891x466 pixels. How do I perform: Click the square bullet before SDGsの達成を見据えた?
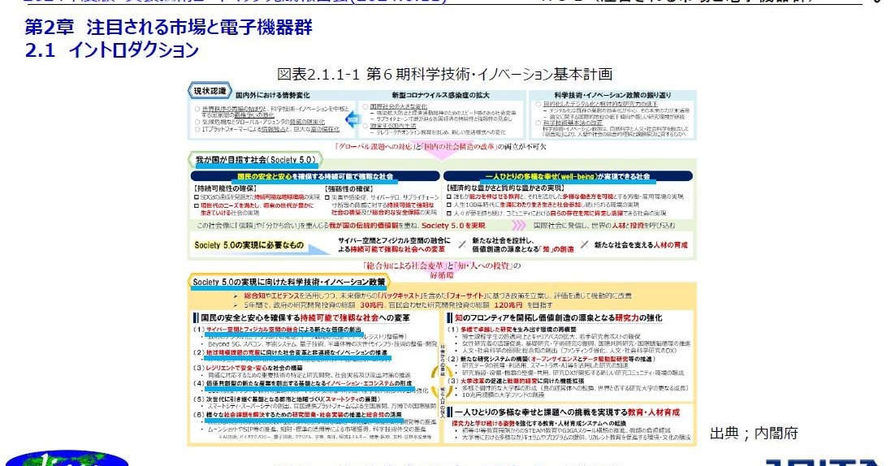(196, 196)
